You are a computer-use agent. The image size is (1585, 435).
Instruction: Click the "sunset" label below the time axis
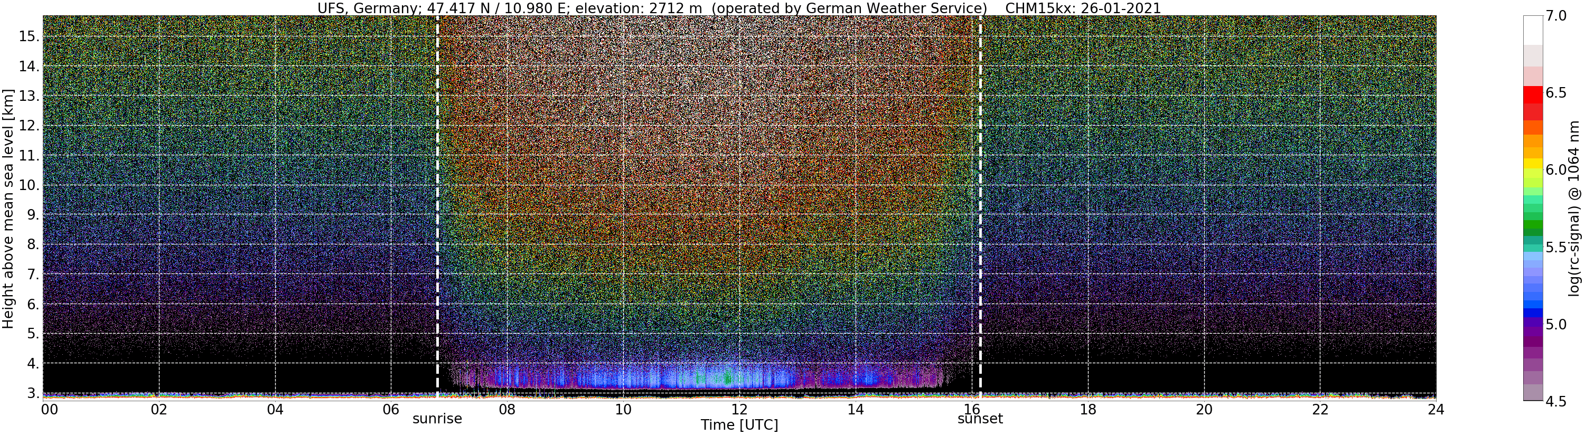click(980, 419)
